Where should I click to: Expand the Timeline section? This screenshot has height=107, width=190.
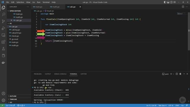click(19, 99)
